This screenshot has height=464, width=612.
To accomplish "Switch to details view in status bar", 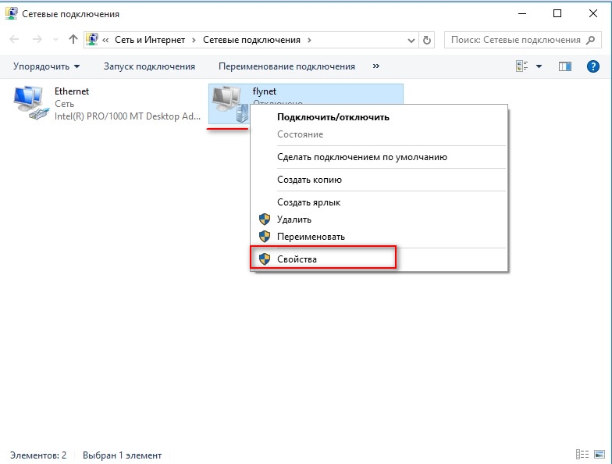I will click(582, 455).
